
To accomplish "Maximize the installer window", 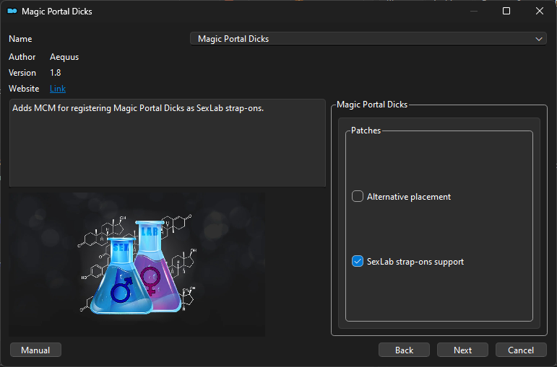I will point(506,11).
